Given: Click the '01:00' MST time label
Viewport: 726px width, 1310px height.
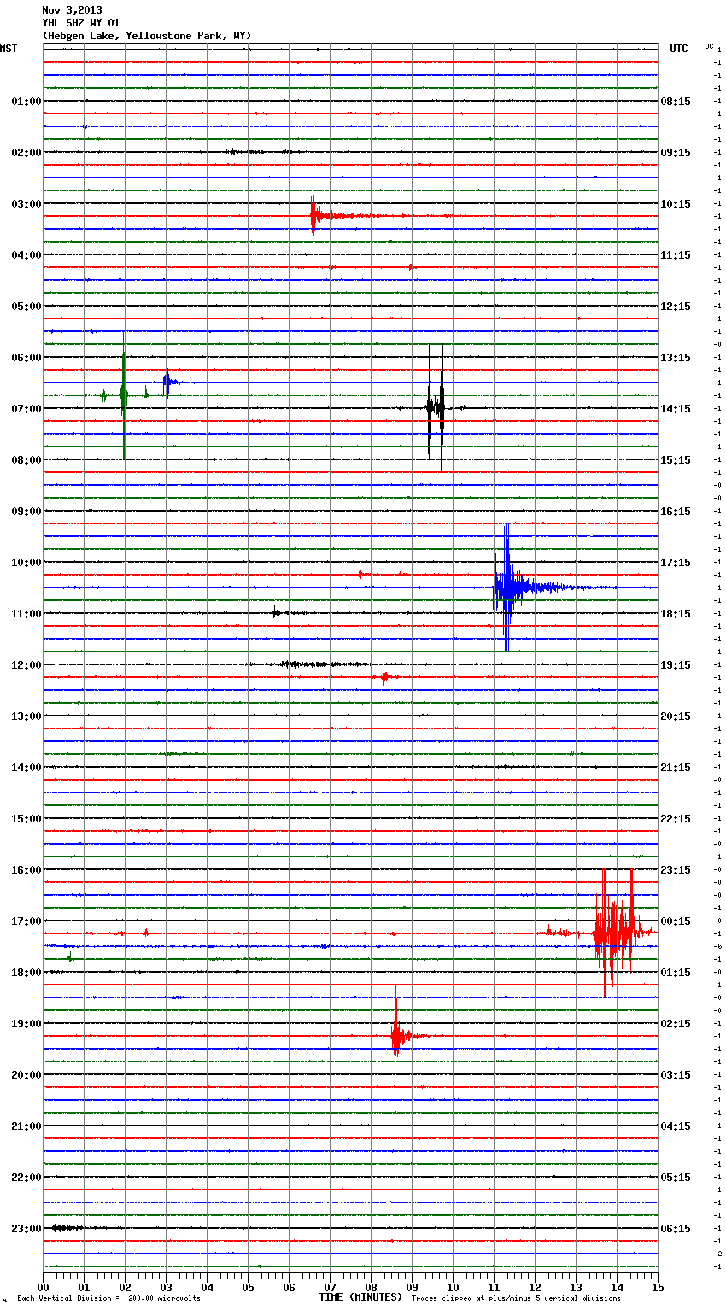Looking at the screenshot, I should (26, 102).
